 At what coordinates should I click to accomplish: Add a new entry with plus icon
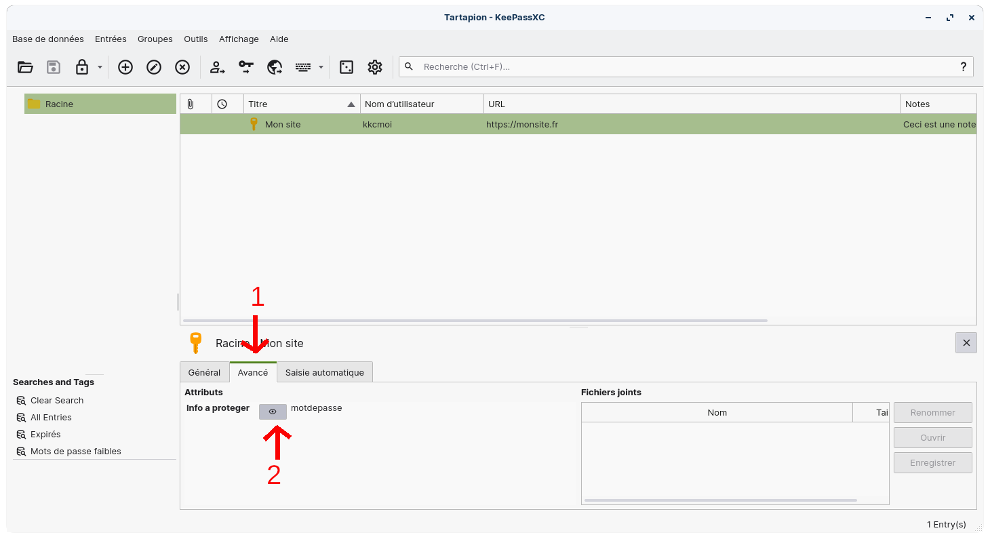point(125,66)
